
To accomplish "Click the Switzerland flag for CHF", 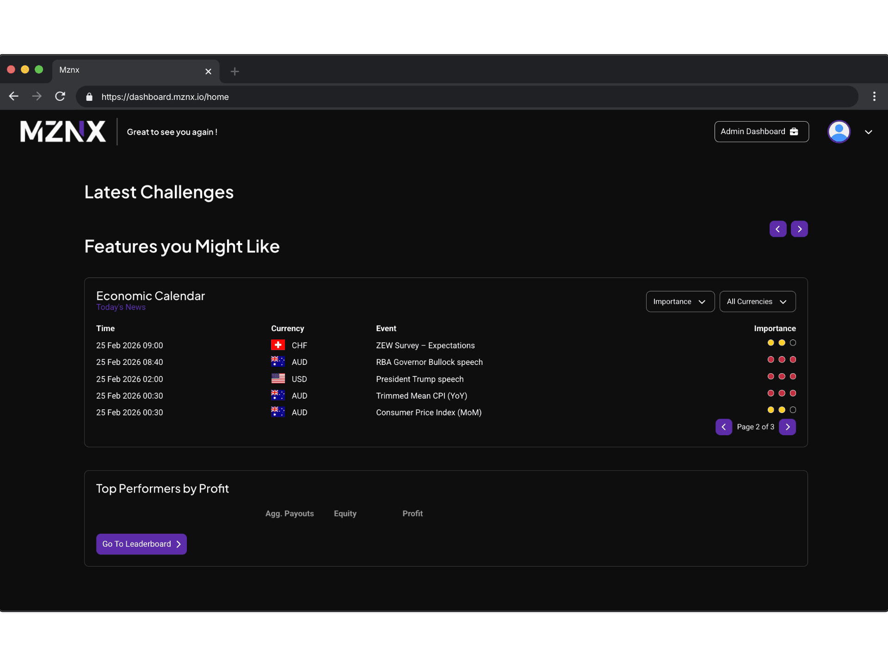I will (278, 345).
